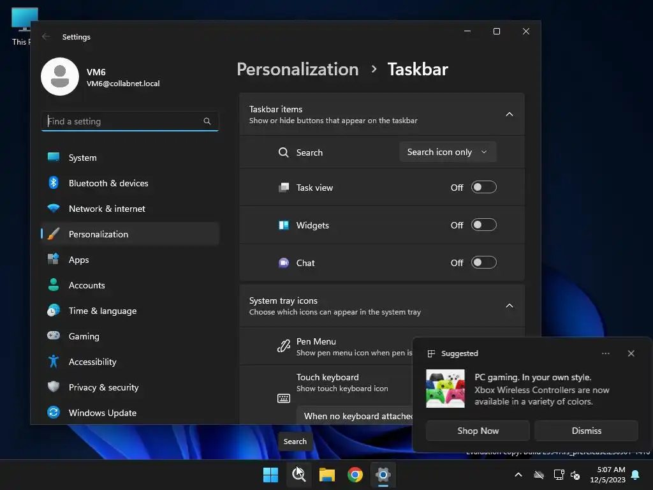Click the muted volume icon in tray
653x490 pixels.
click(575, 475)
